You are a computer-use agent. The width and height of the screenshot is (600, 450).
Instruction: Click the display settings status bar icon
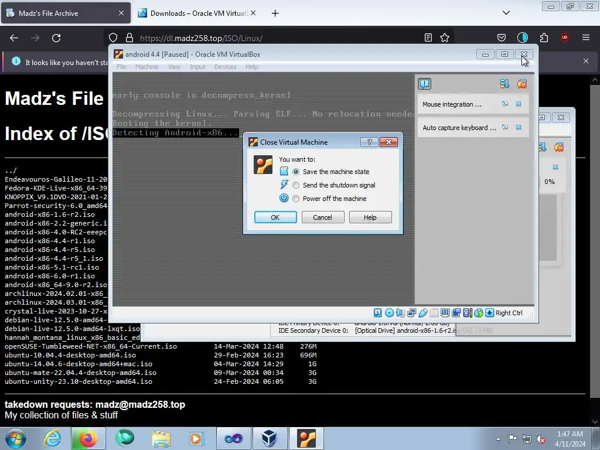[x=445, y=313]
